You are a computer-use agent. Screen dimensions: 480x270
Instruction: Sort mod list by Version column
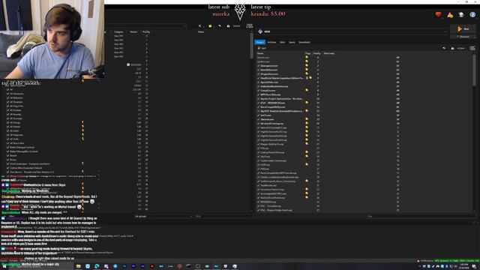(x=133, y=31)
